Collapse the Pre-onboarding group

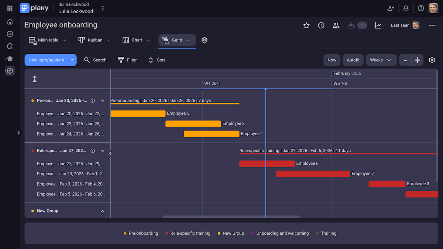coord(102,100)
